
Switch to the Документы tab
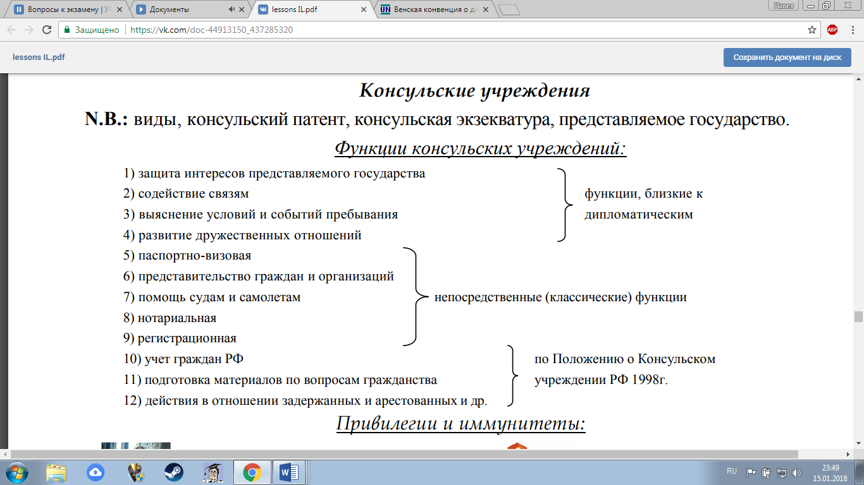(x=190, y=9)
